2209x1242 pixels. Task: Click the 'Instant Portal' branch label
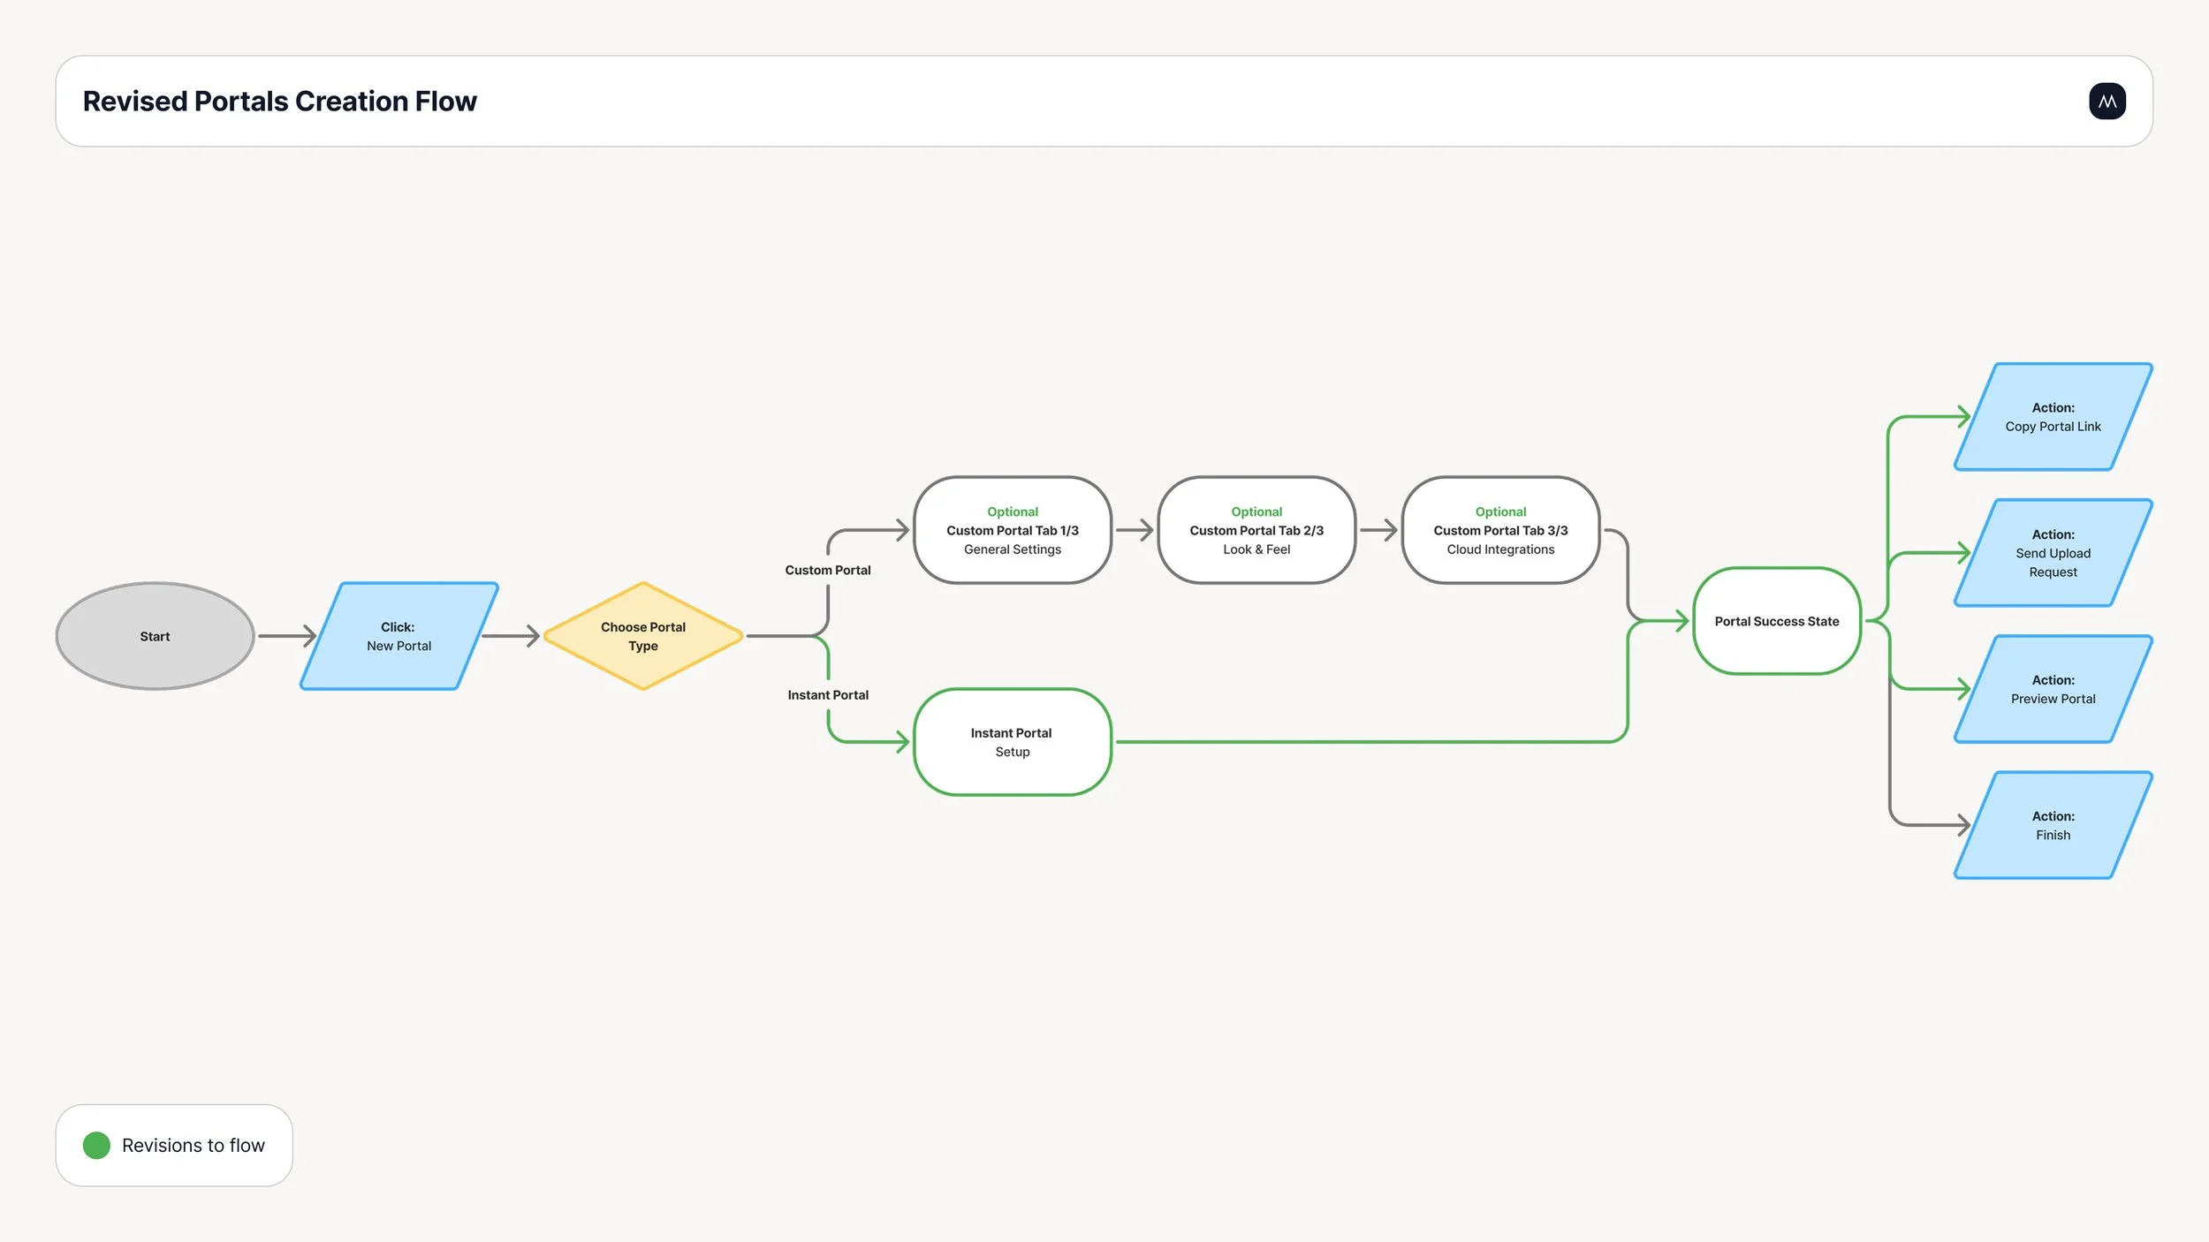[x=827, y=695]
